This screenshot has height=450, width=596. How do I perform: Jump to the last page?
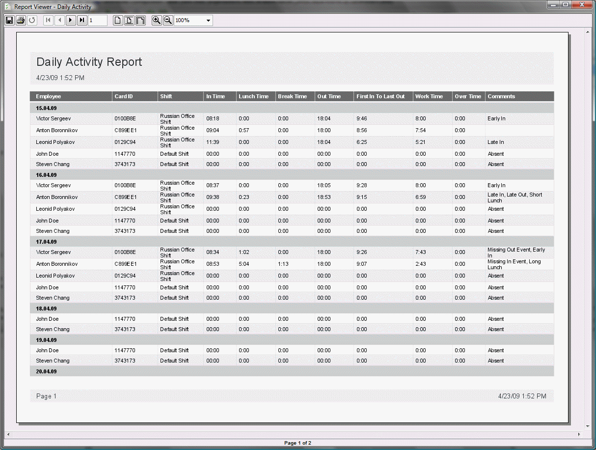(82, 20)
